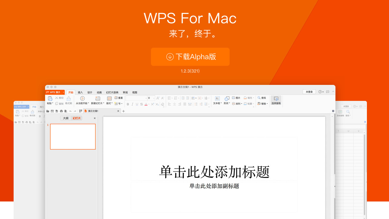Open the Layout (版式) menu
This screenshot has height=219, width=389.
pyautogui.click(x=110, y=101)
